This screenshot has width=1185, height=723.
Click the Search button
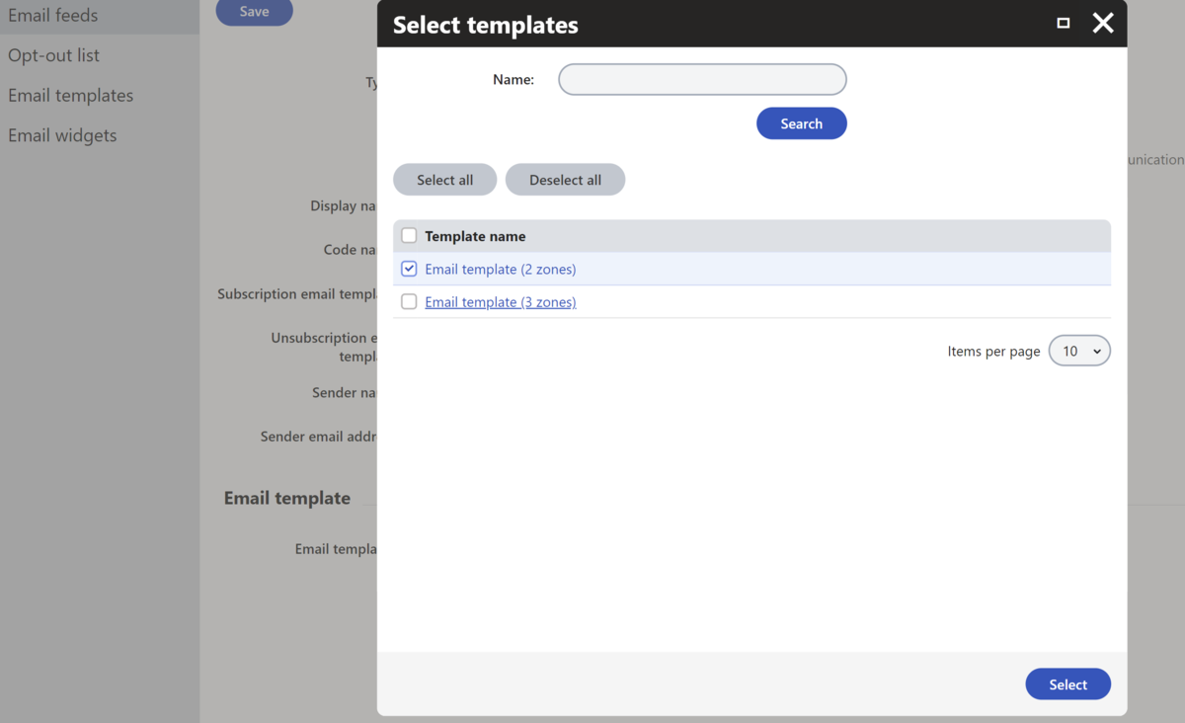click(801, 123)
